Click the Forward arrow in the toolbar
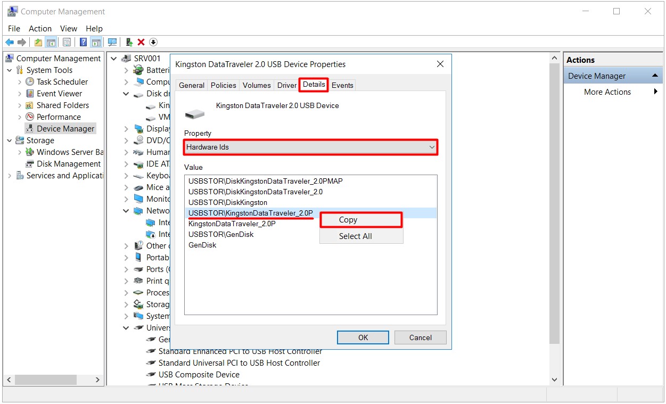 [22, 42]
